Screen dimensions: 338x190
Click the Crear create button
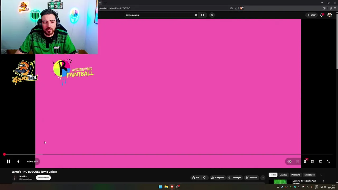(311, 15)
